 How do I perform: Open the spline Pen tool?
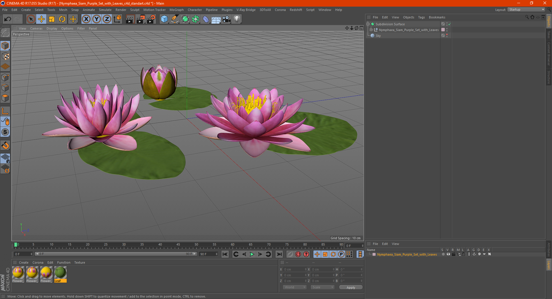pyautogui.click(x=175, y=19)
